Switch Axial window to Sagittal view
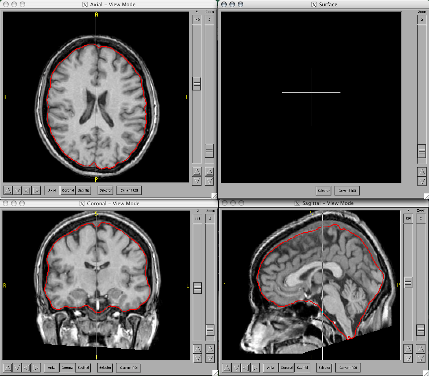This screenshot has width=429, height=376. pos(83,190)
